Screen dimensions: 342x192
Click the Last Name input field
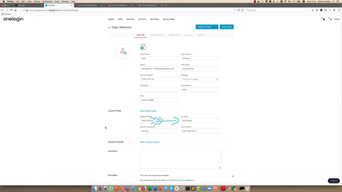[200, 58]
